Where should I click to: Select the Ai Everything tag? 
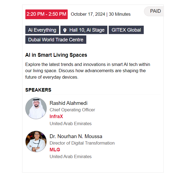(x=42, y=30)
